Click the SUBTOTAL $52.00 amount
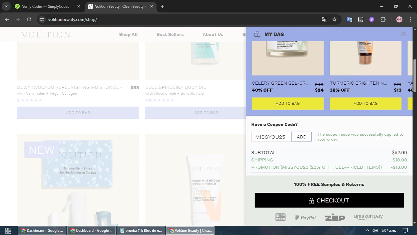 click(x=399, y=153)
